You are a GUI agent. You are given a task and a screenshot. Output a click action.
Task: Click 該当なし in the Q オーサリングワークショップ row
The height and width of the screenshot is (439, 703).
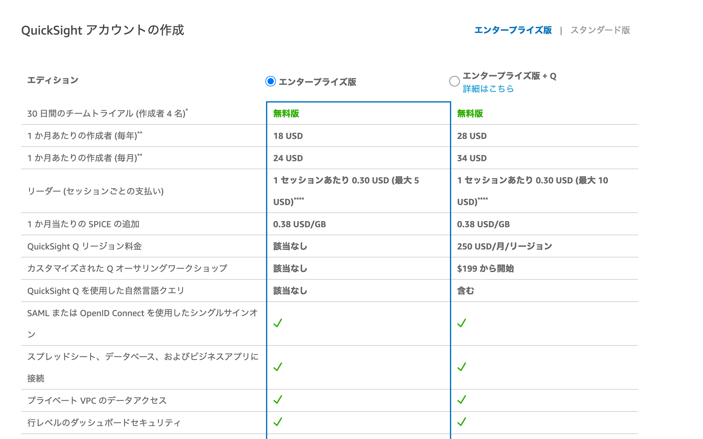[290, 269]
